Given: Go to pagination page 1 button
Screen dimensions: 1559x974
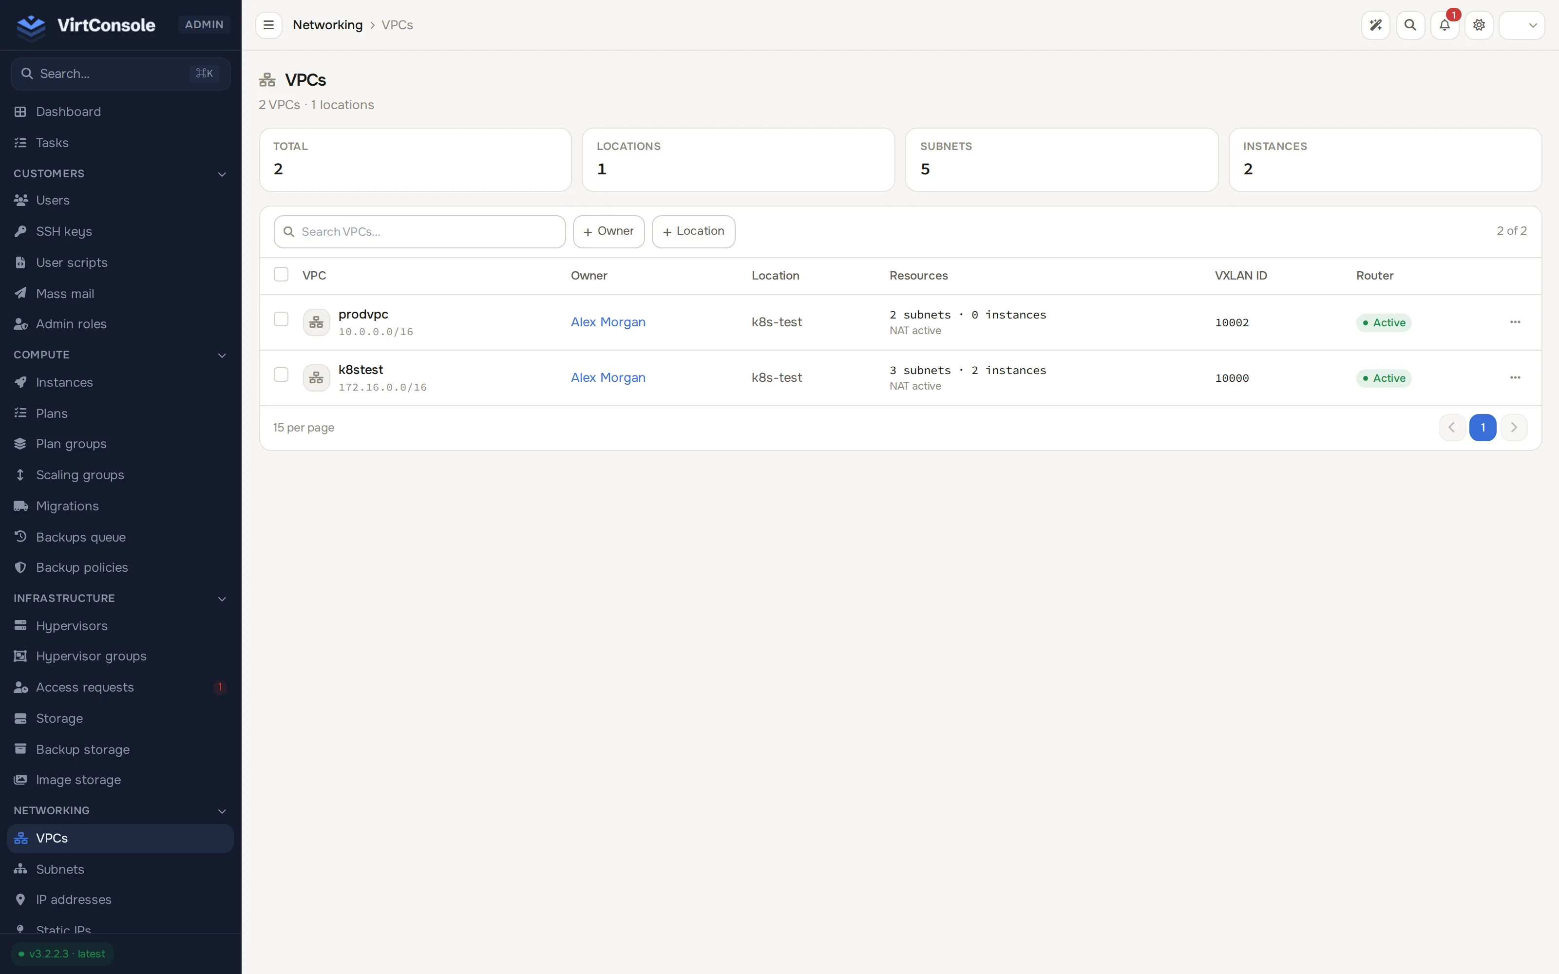Looking at the screenshot, I should [1483, 428].
